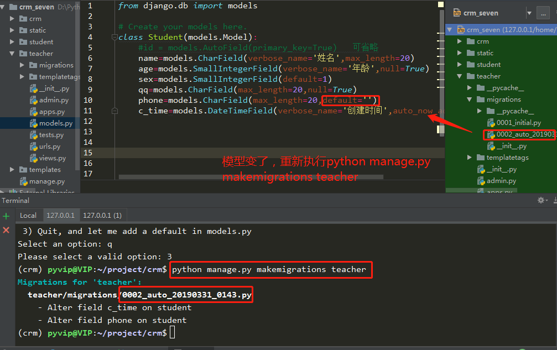Open remote __init__.py inside migrations folder
557x350 pixels.
click(512, 146)
